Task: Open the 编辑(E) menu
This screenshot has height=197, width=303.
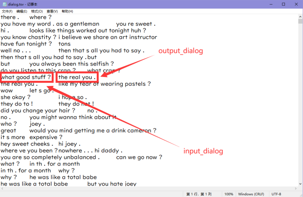Action: point(21,11)
